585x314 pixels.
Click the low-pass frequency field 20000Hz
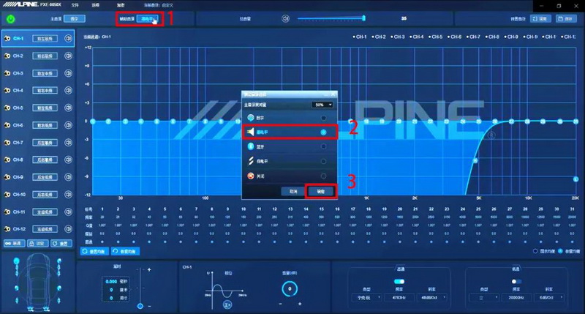click(516, 298)
